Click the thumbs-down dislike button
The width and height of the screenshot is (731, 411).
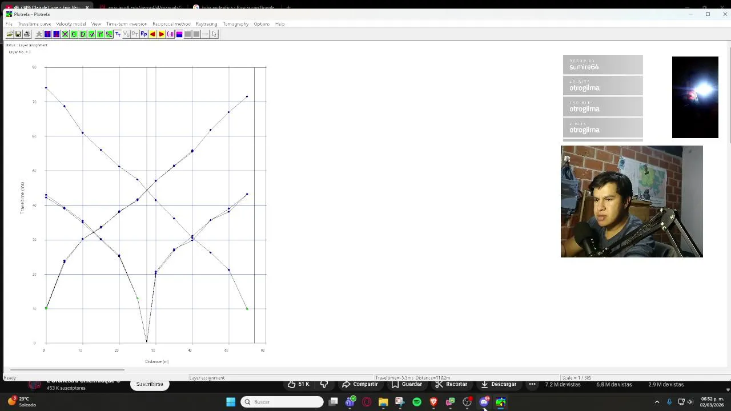coord(324,384)
